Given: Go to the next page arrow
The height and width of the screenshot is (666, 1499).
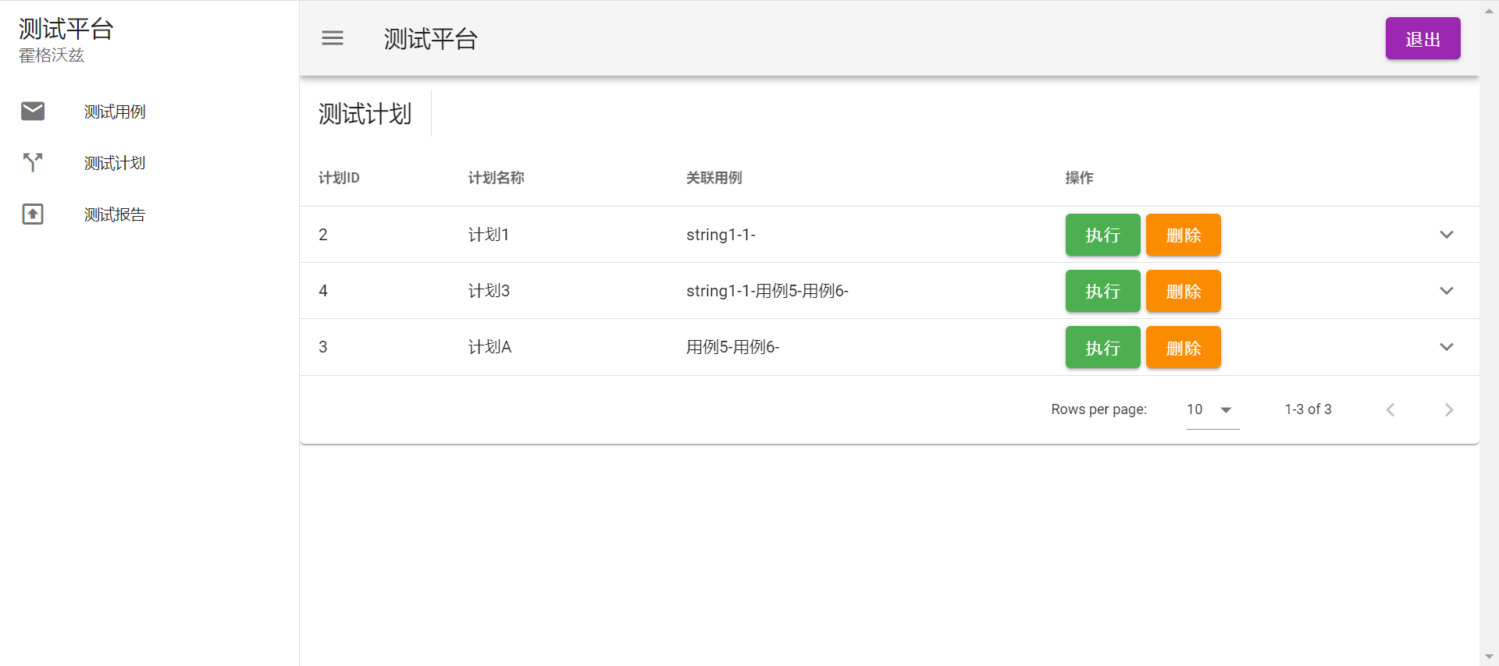Looking at the screenshot, I should (1448, 410).
